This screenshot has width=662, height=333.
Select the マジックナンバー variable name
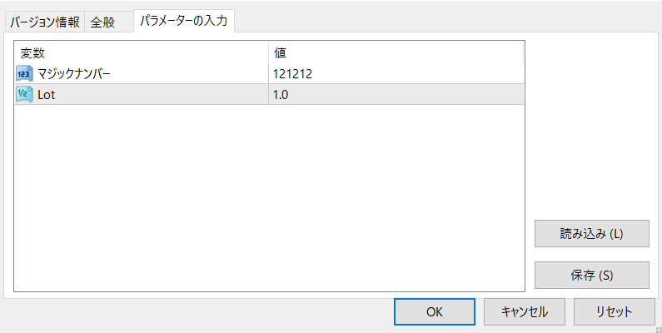74,74
